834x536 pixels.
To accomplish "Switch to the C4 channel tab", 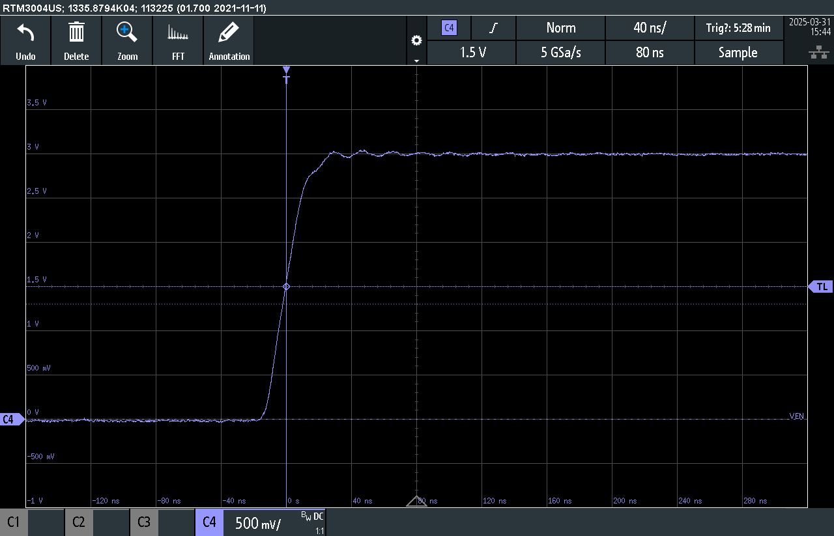I will tap(208, 522).
